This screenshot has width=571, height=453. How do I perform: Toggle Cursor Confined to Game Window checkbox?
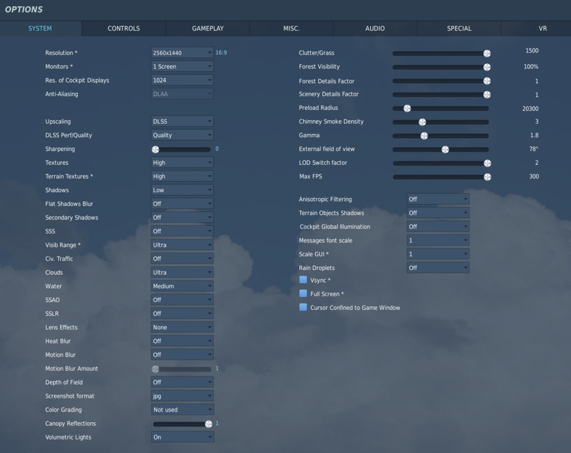tap(303, 307)
